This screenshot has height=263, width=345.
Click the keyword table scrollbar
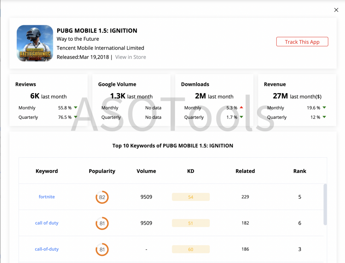click(325, 205)
